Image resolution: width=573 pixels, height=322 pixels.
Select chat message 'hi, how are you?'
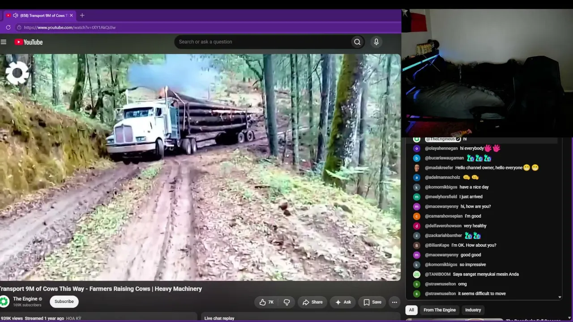(x=475, y=207)
